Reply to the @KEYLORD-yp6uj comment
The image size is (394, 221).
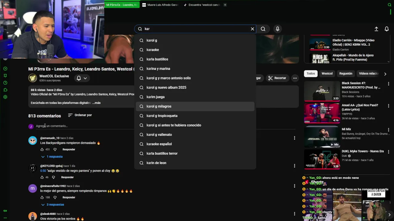click(x=67, y=177)
